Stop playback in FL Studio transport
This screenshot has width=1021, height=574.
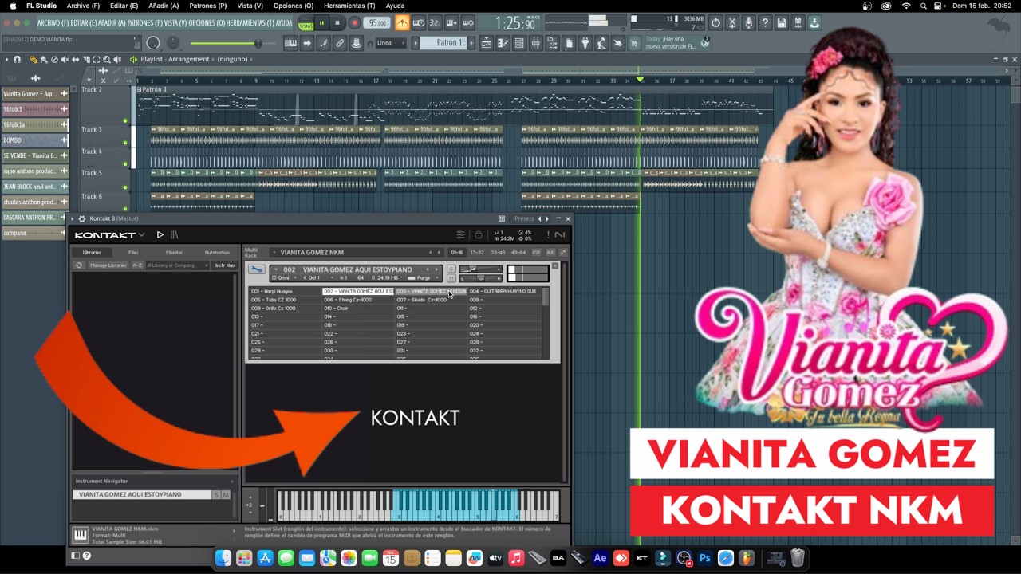(337, 23)
